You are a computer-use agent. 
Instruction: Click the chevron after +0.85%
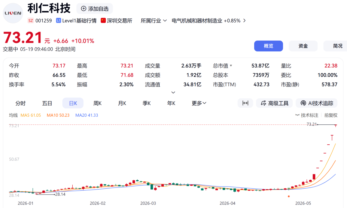pos(244,21)
